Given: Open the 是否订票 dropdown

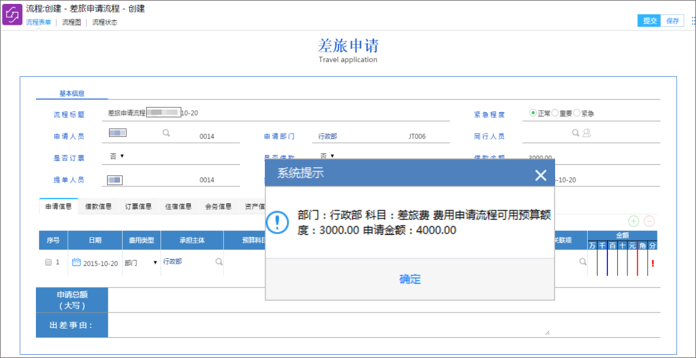Looking at the screenshot, I should coord(117,156).
